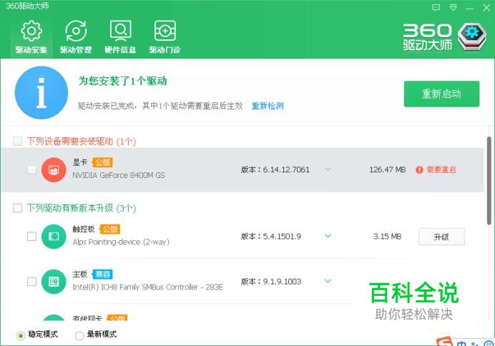This screenshot has height=346, width=495.
Task: Click the 兼容 tag next to 主板
Action: tap(102, 275)
